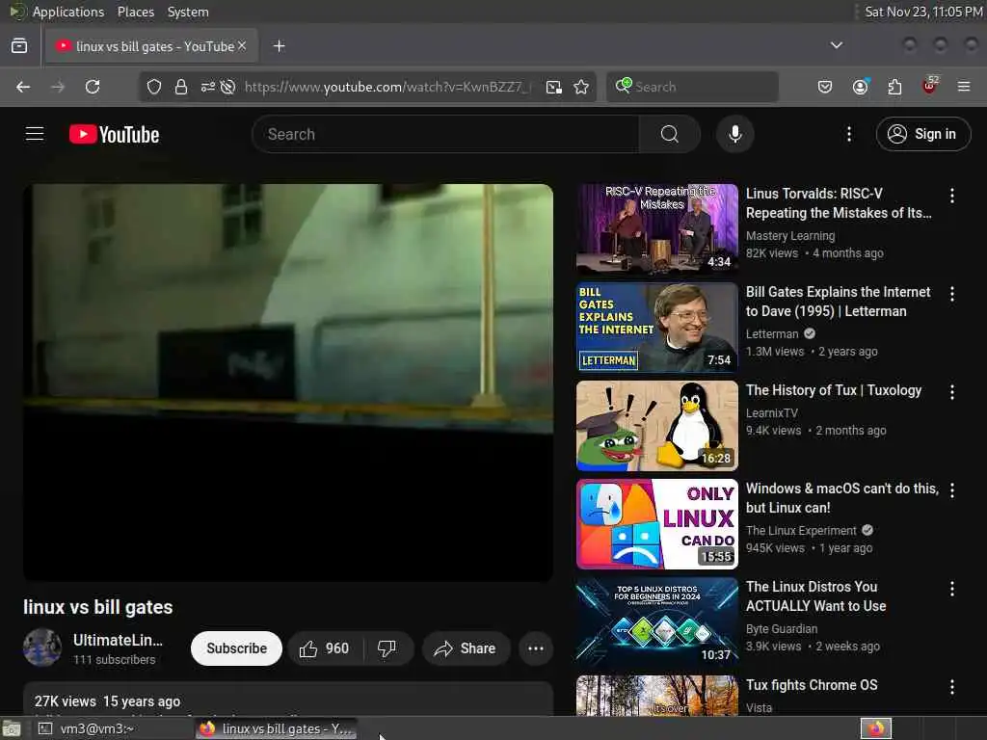The image size is (987, 740).
Task: Open the UltimateLin... channel name link
Action: click(118, 640)
